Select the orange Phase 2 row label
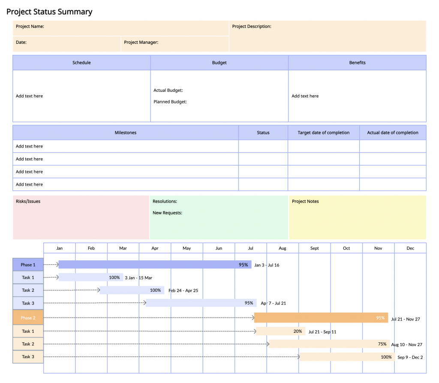Screen dimensions: 439x383 pos(28,318)
